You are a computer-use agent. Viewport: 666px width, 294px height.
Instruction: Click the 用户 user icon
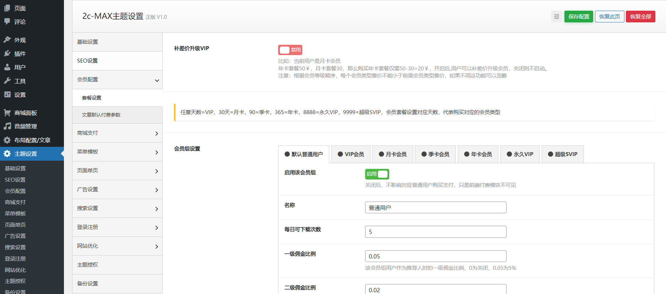(7, 67)
